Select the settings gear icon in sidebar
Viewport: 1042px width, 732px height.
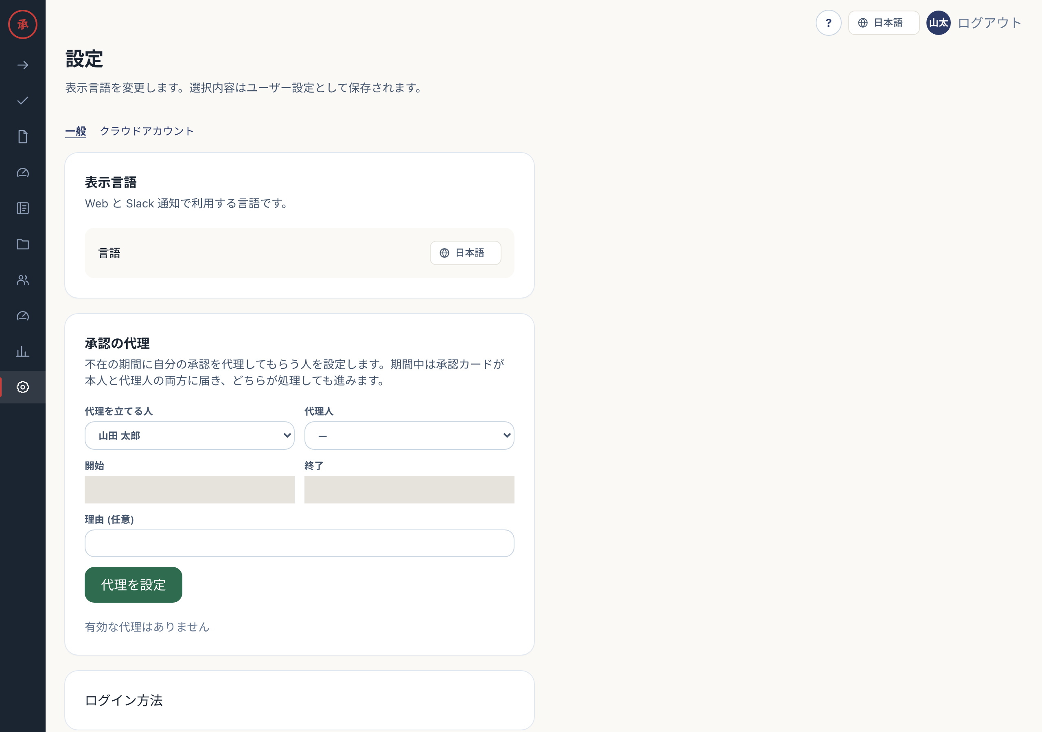pyautogui.click(x=23, y=387)
